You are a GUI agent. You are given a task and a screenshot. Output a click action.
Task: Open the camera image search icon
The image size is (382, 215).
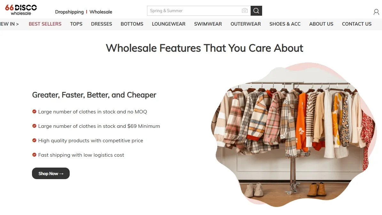click(245, 11)
